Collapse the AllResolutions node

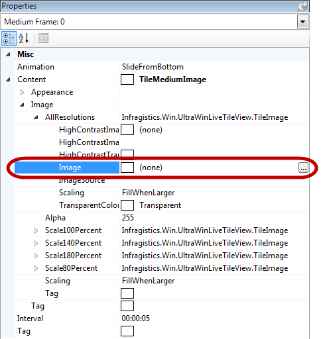[36, 117]
